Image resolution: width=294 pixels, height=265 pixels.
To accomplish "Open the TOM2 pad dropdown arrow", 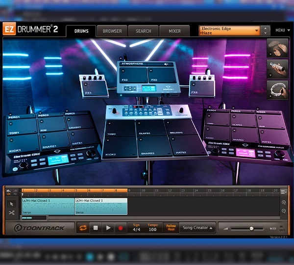I will point(110,123).
